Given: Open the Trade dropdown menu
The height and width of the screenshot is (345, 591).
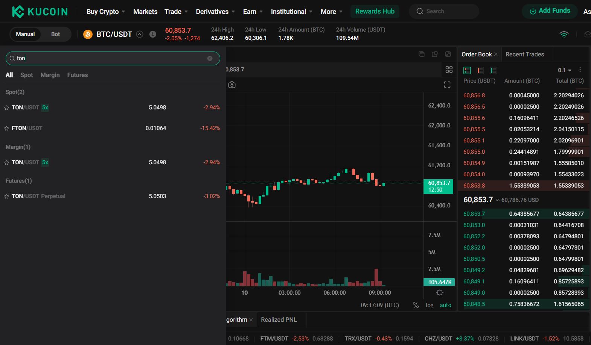Looking at the screenshot, I should click(x=176, y=12).
